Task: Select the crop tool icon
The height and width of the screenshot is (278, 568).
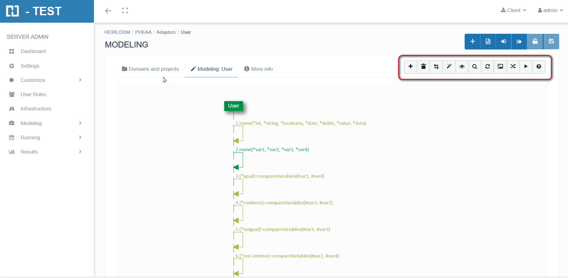Action: click(436, 67)
